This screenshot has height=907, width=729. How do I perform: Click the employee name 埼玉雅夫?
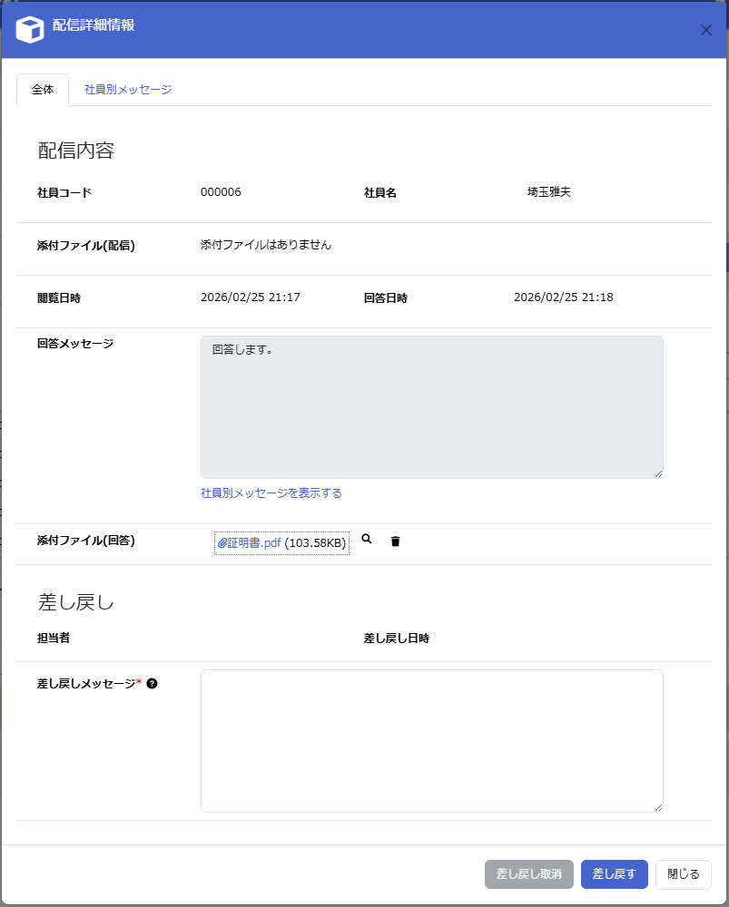[548, 192]
